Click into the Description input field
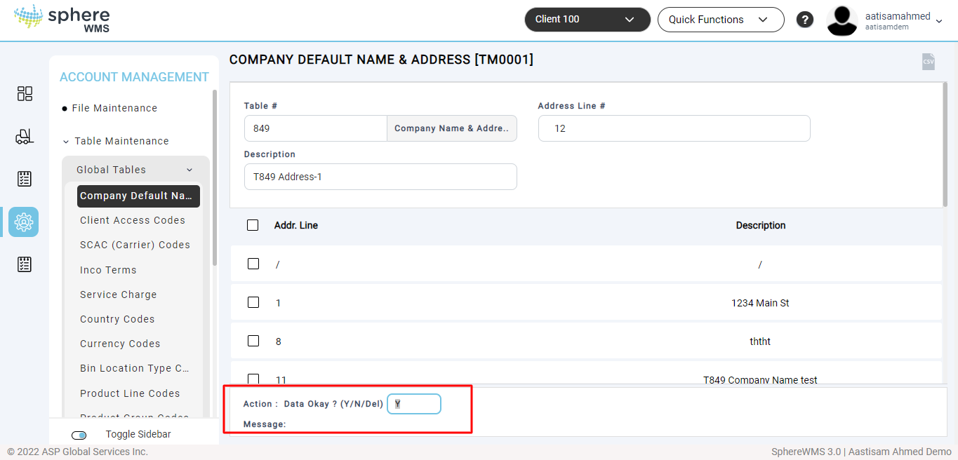958x460 pixels. (x=380, y=177)
